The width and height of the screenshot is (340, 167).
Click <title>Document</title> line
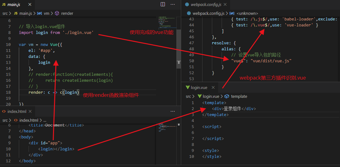(56, 125)
